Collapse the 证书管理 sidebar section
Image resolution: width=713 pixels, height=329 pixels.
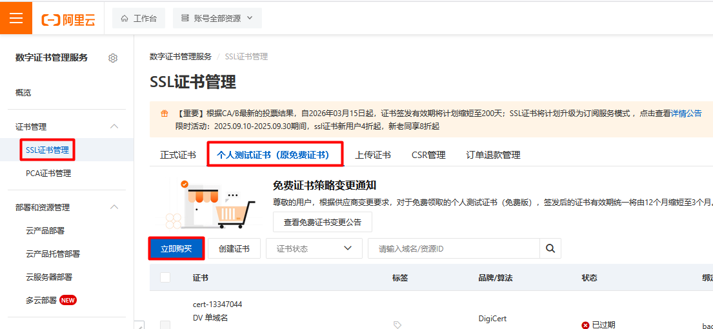coord(115,126)
